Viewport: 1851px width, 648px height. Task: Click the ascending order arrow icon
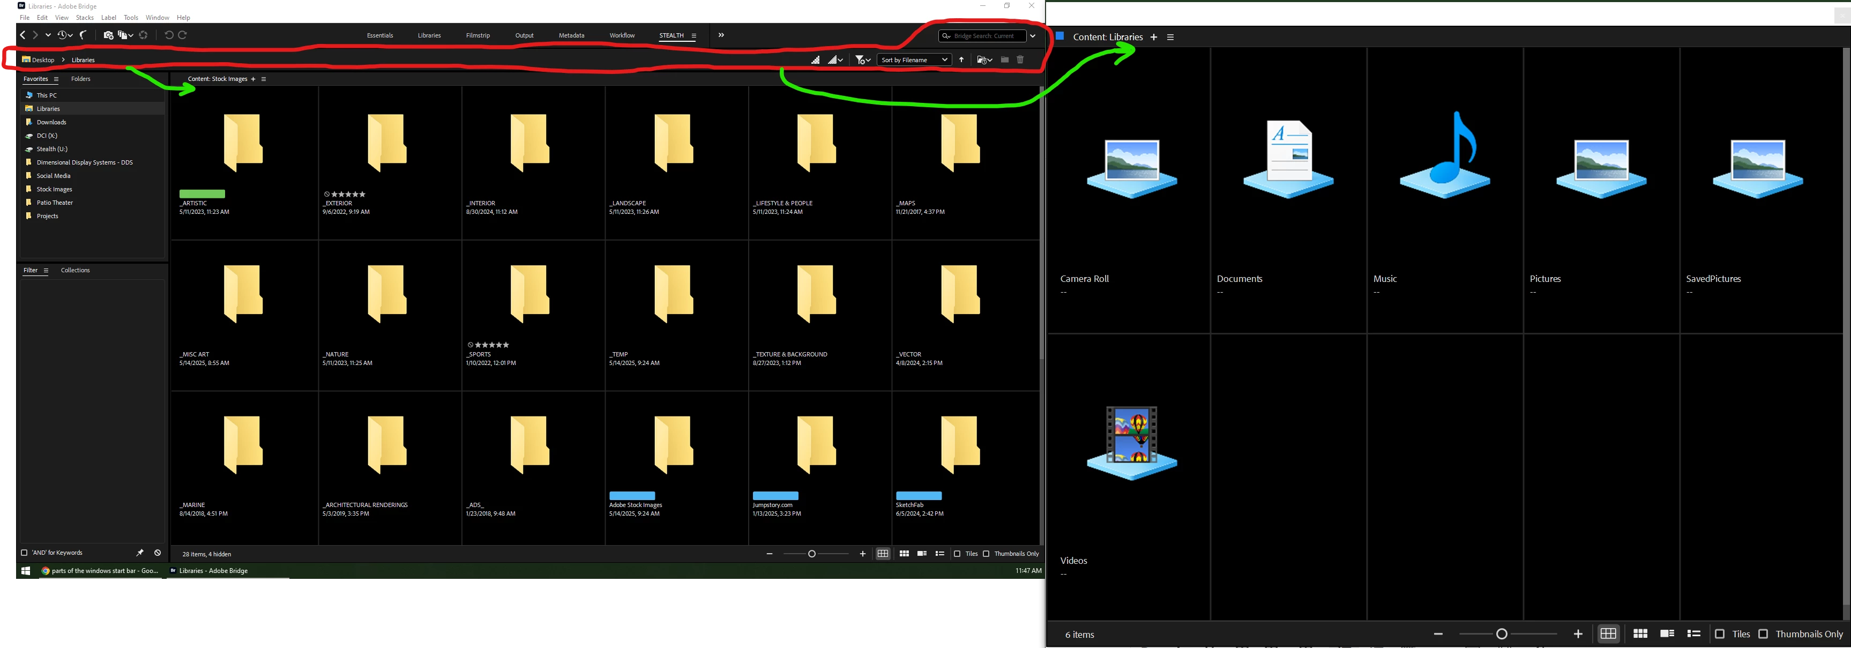click(961, 59)
